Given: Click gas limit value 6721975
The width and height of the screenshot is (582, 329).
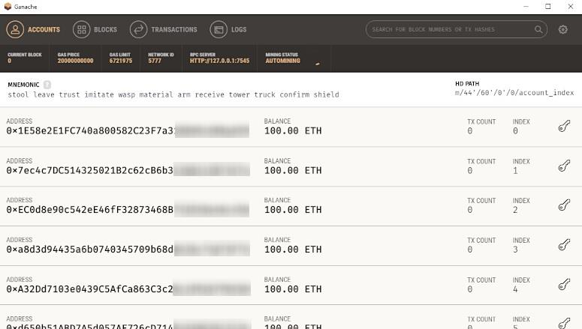Looking at the screenshot, I should click(121, 61).
